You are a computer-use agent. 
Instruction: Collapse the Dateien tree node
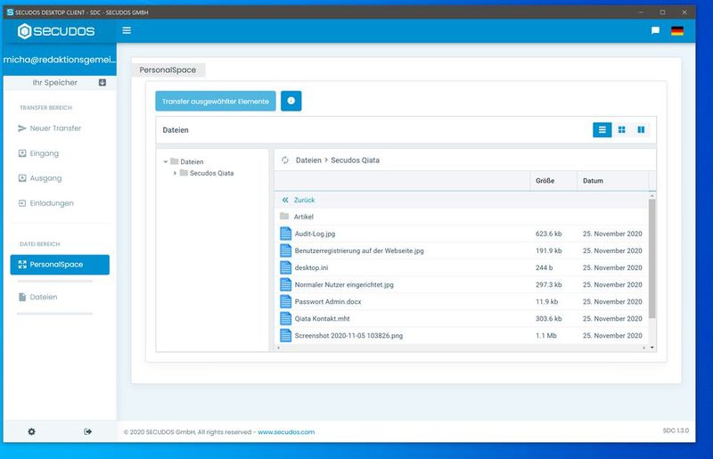[166, 161]
